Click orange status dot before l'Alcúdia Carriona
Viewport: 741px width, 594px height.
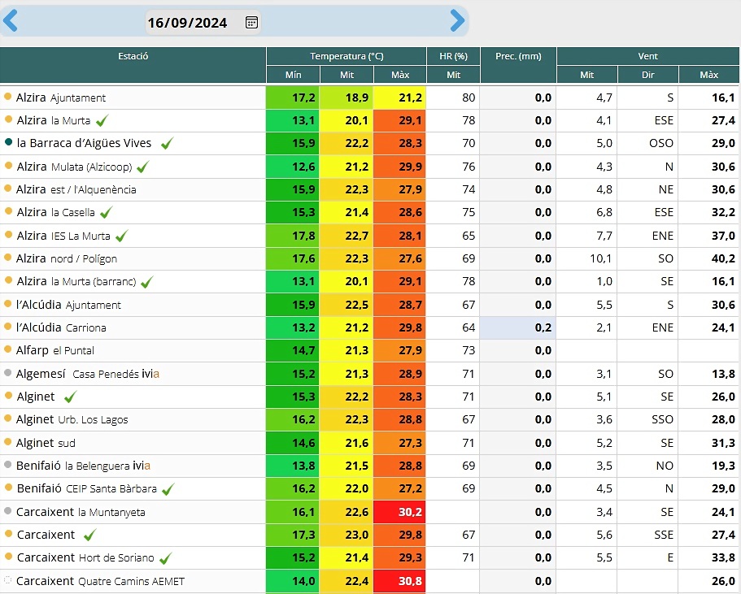[7, 327]
